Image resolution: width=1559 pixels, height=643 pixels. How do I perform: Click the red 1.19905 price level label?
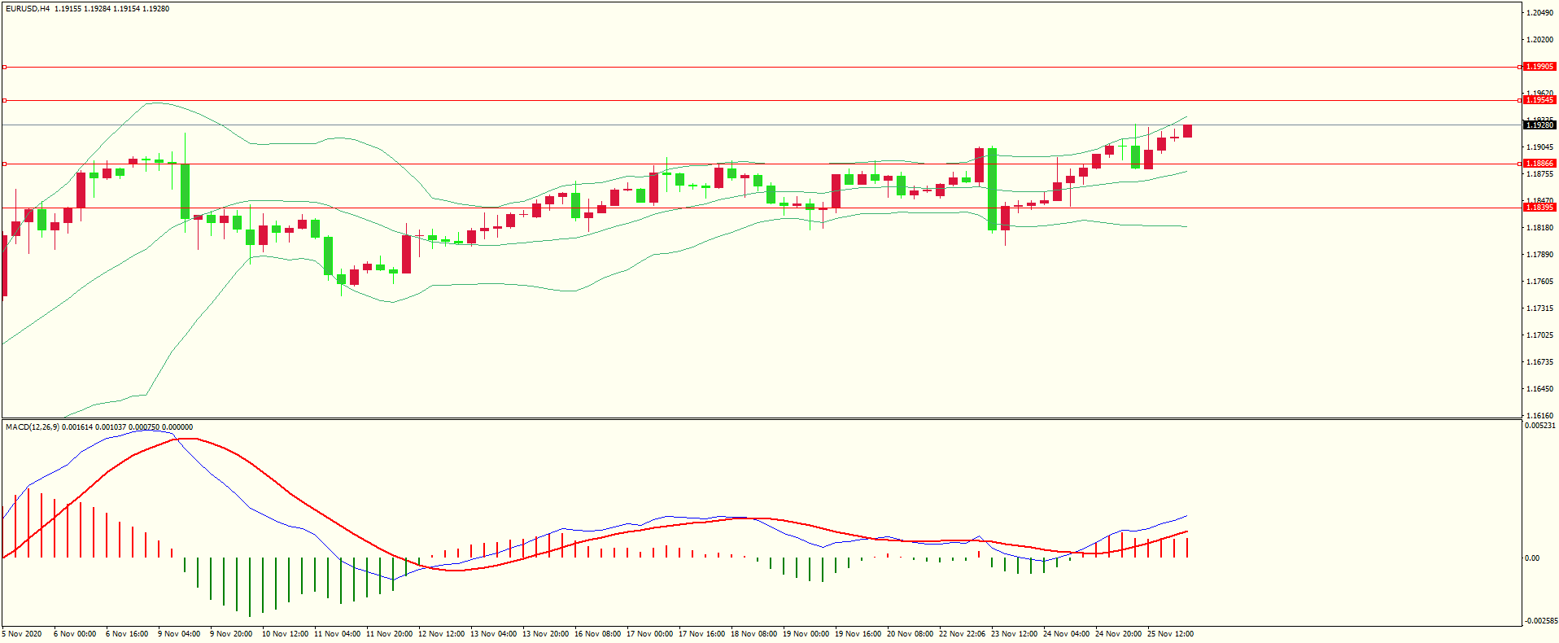(1539, 67)
